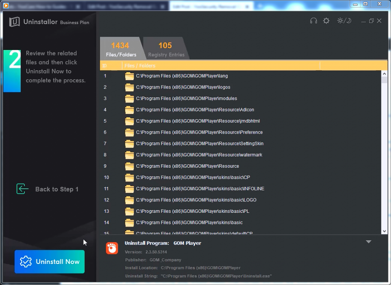
Task: Click folder icon for Resource\AdIcon row
Action: click(129, 110)
